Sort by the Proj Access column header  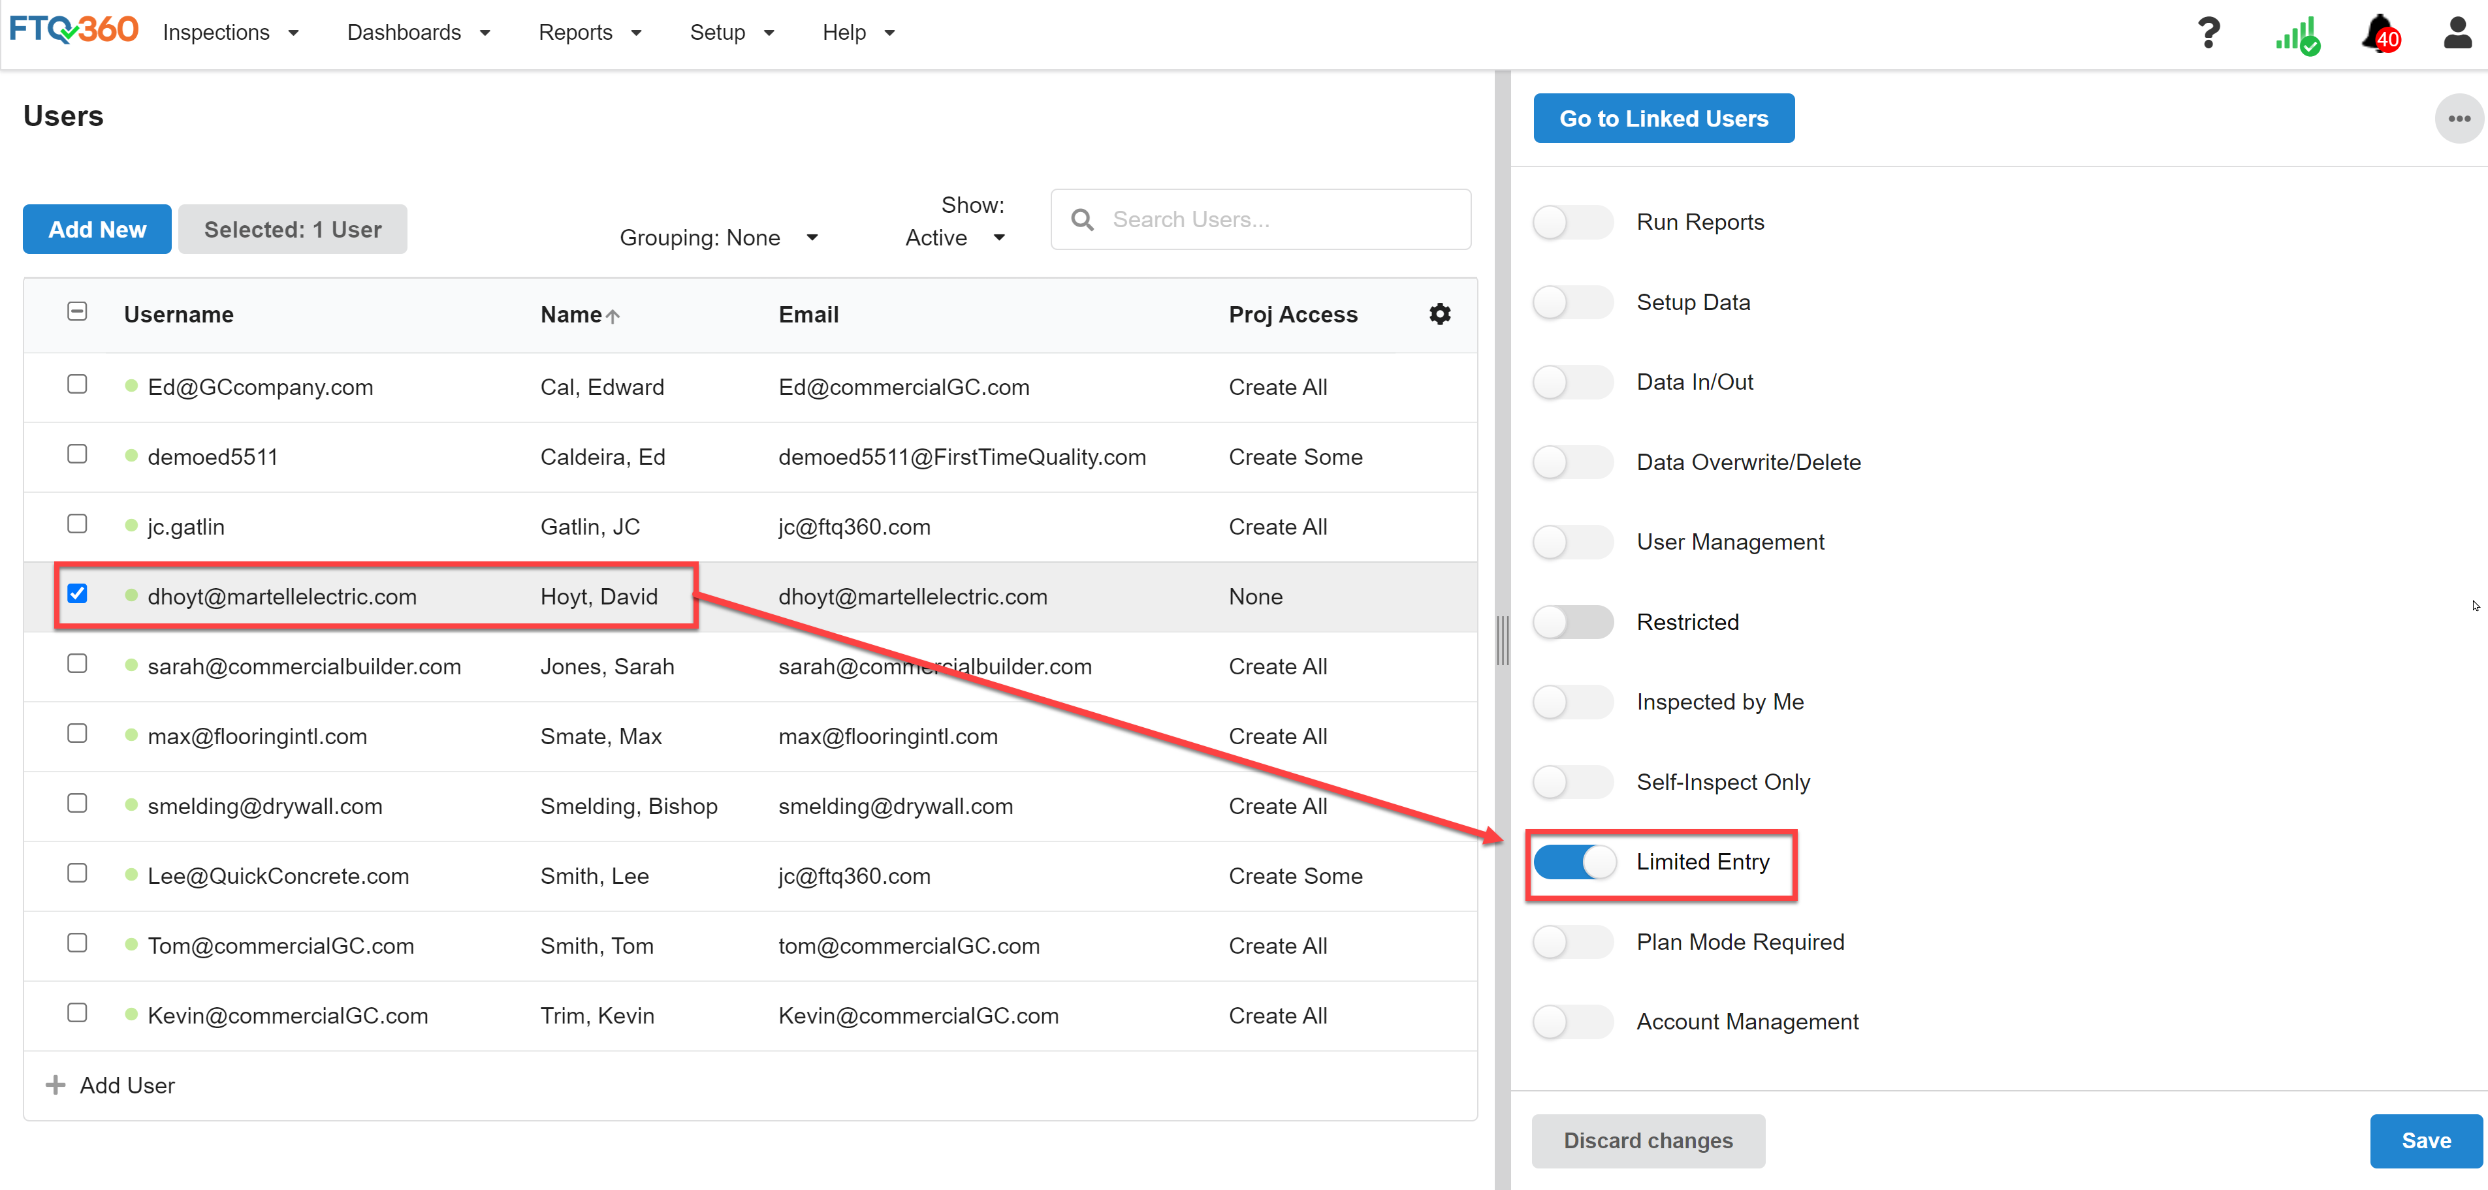tap(1292, 315)
